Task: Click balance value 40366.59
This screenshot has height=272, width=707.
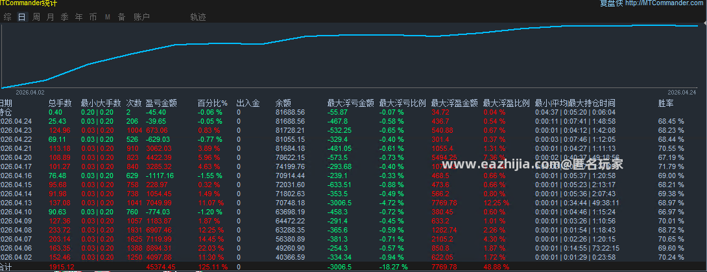Action: point(290,258)
